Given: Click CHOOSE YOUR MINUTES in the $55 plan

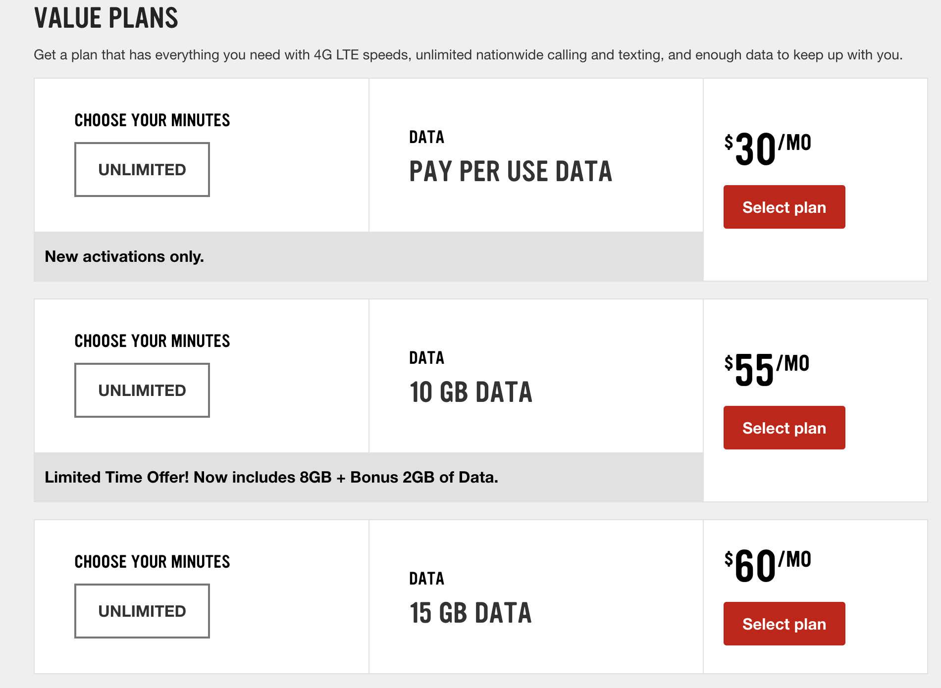Looking at the screenshot, I should click(x=152, y=341).
